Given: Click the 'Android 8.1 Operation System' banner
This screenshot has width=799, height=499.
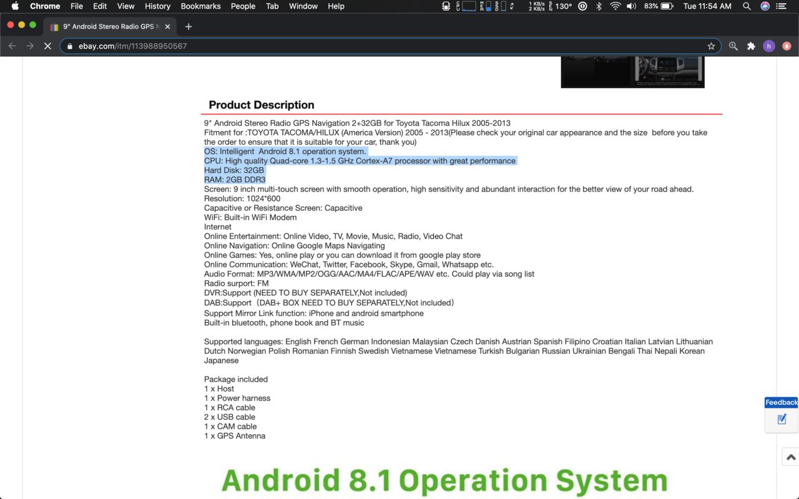Looking at the screenshot, I should (x=444, y=481).
